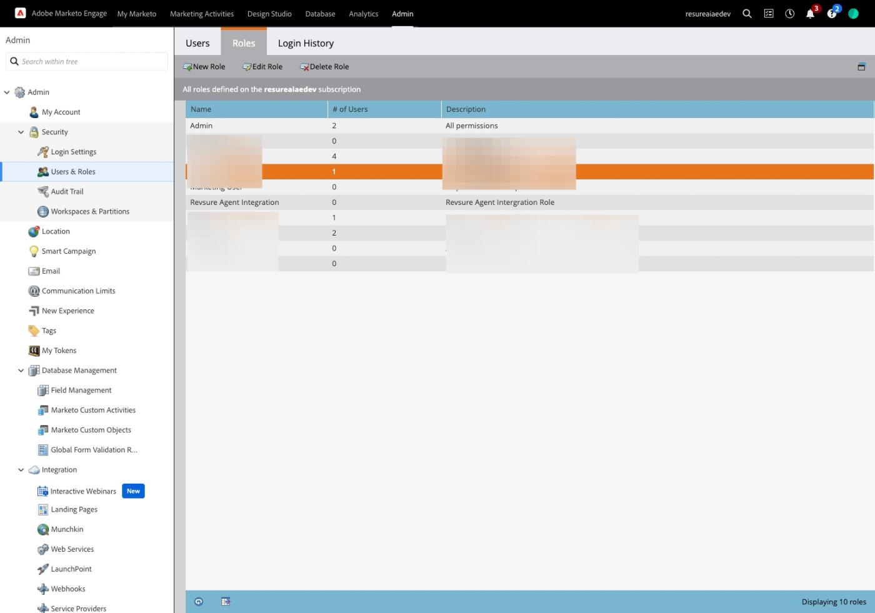Click the Webhooks icon
Screen dimensions: 875x613
pyautogui.click(x=43, y=589)
